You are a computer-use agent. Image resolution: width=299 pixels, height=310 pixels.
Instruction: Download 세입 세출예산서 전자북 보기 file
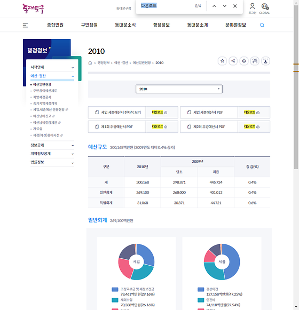coord(162,112)
